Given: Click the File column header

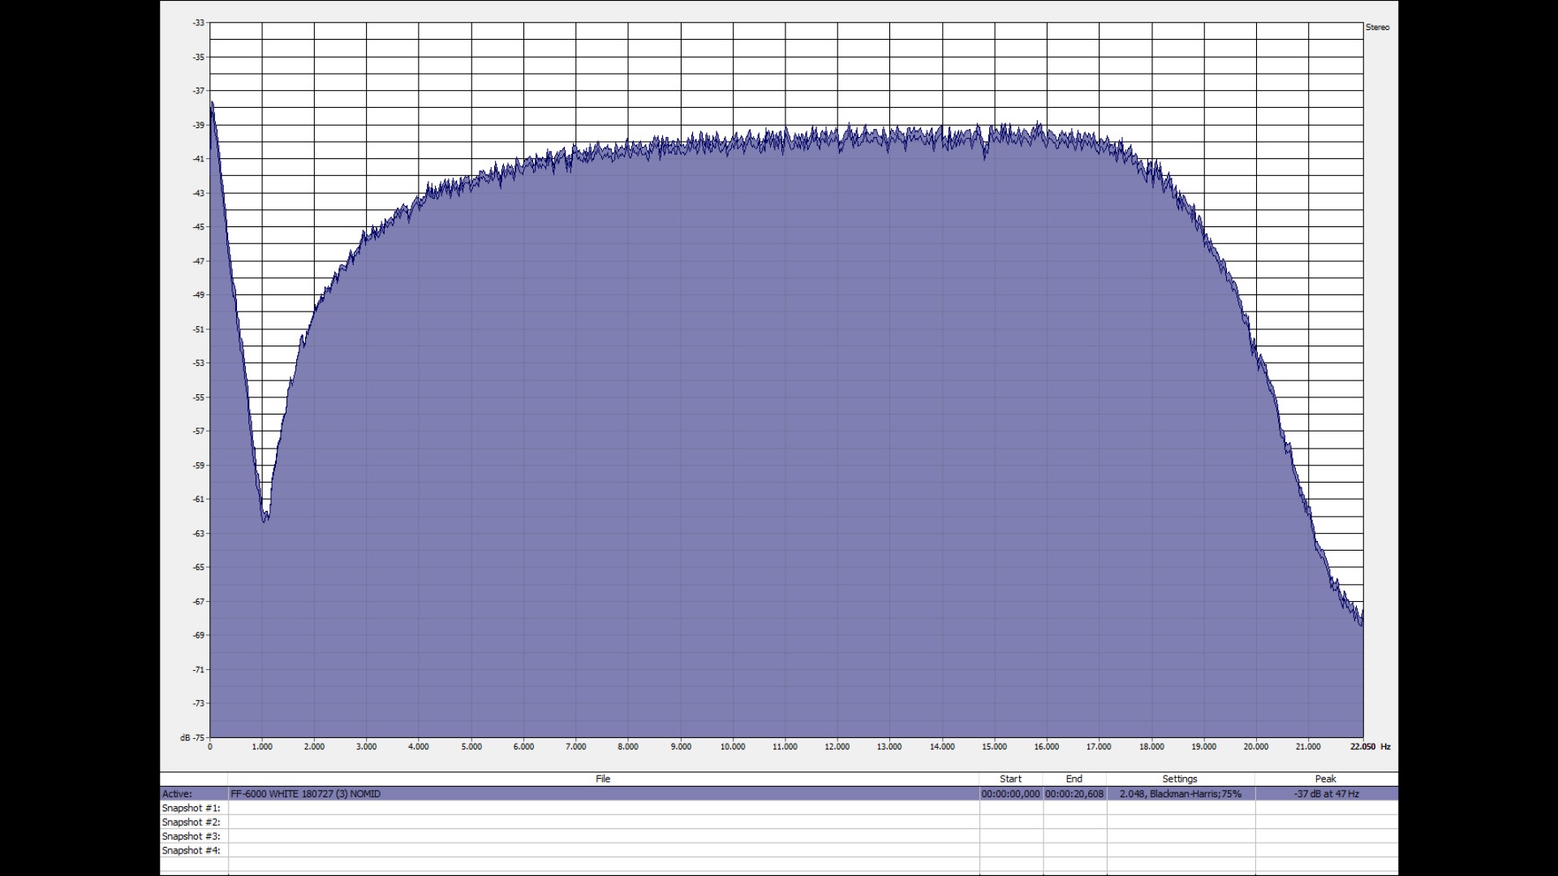Looking at the screenshot, I should click(603, 779).
